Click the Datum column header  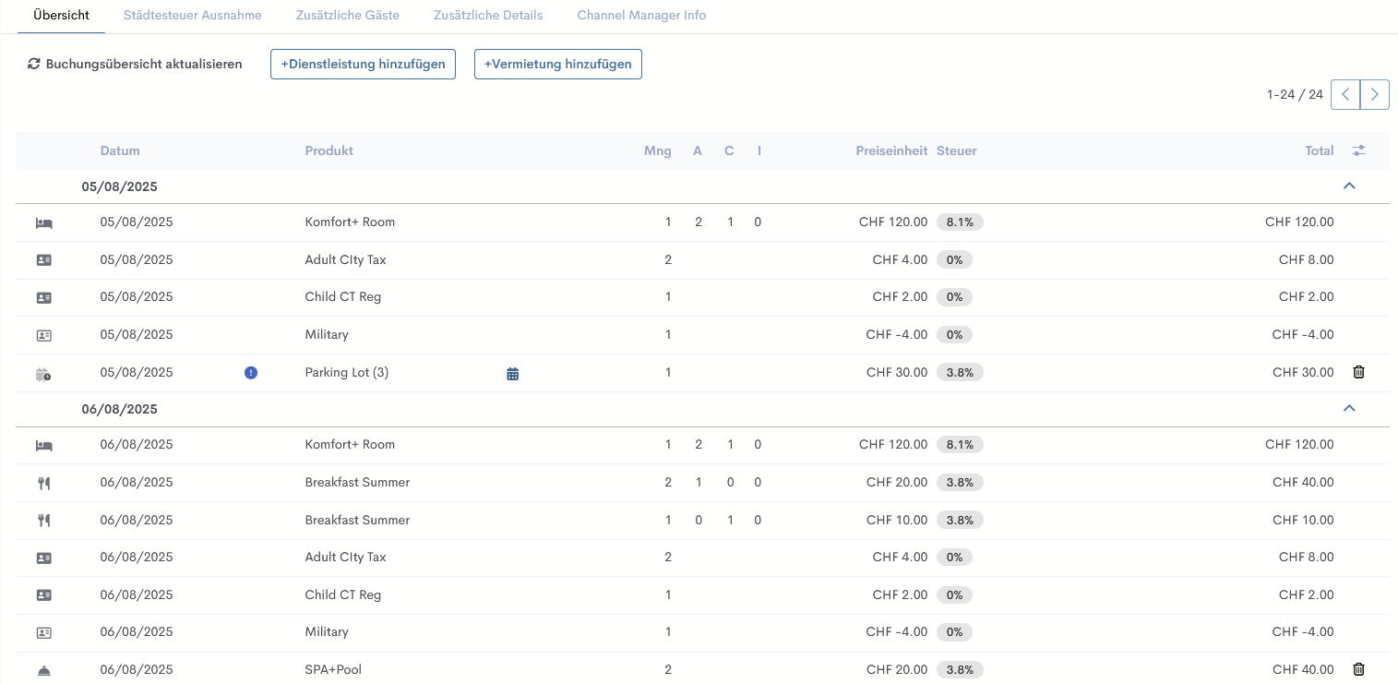click(120, 151)
